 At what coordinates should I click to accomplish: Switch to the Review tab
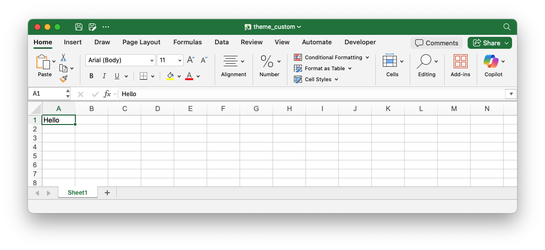[252, 42]
